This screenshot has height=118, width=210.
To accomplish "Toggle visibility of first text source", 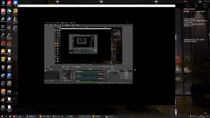I will pyautogui.click(x=71, y=71).
